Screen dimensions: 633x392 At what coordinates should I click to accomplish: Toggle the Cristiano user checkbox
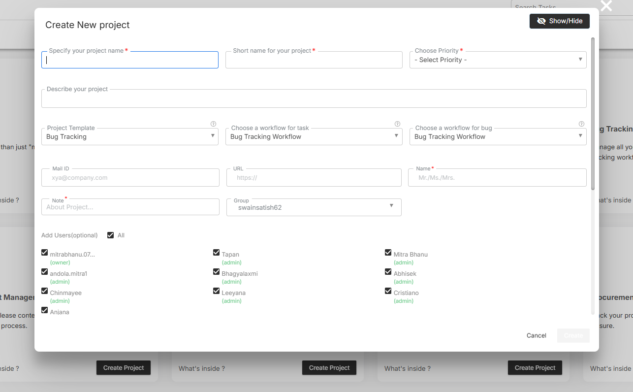pos(388,291)
